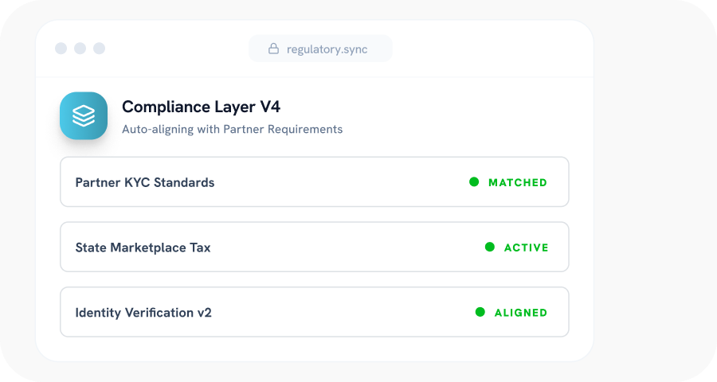Select empty middle area of Identity Verification row
The image size is (717, 382).
(343, 313)
